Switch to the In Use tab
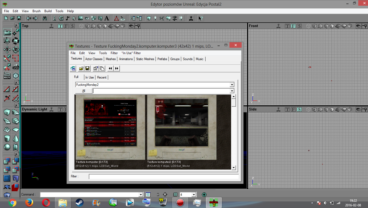 pos(90,77)
